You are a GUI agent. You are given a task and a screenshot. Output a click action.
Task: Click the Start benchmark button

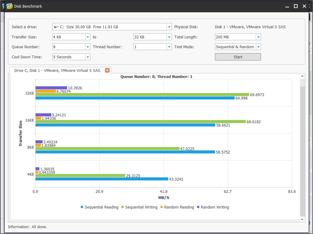(x=238, y=57)
